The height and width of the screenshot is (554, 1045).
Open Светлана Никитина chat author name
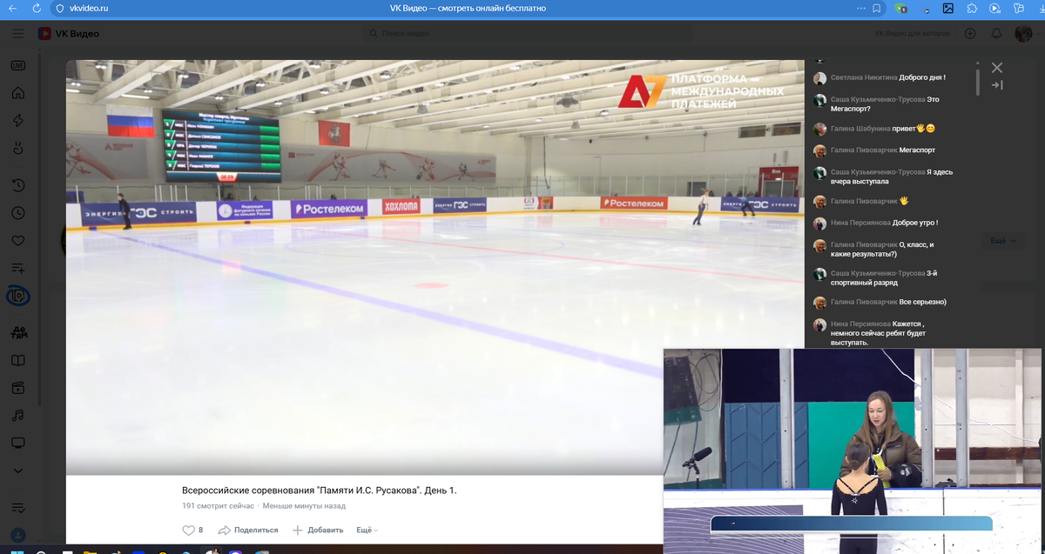coord(864,77)
